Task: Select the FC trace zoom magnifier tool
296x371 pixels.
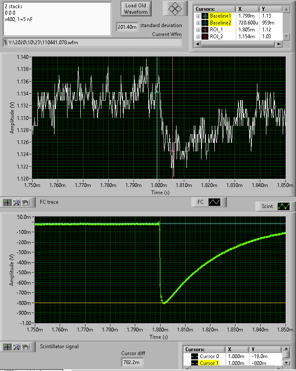Action: click(x=16, y=202)
